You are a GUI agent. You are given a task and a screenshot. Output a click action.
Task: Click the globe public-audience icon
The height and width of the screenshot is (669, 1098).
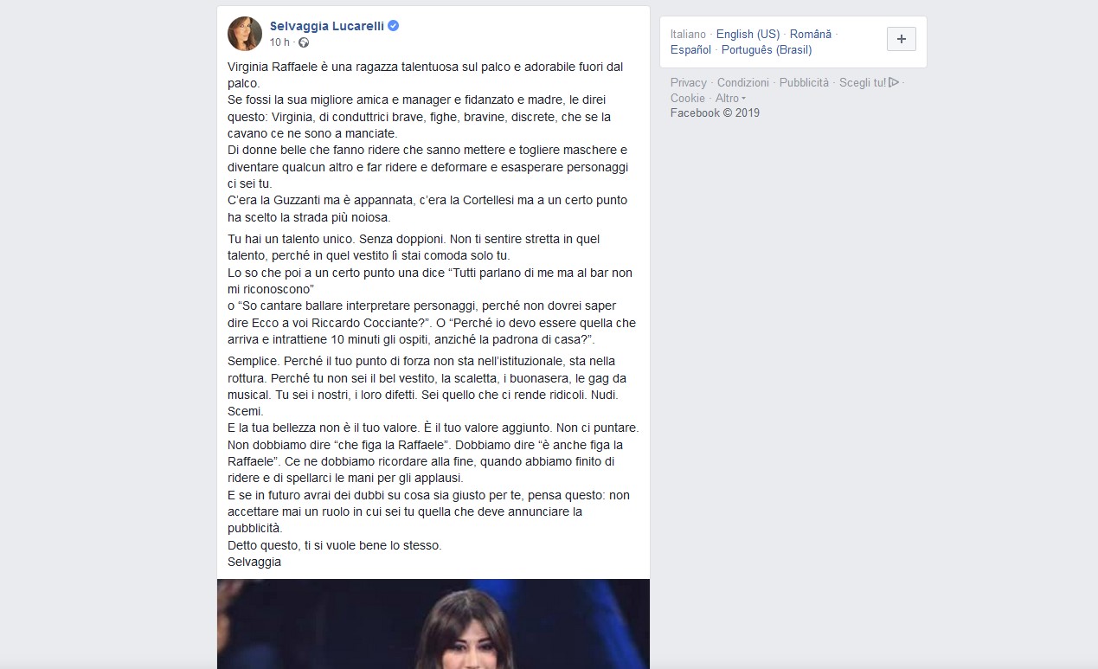click(304, 42)
